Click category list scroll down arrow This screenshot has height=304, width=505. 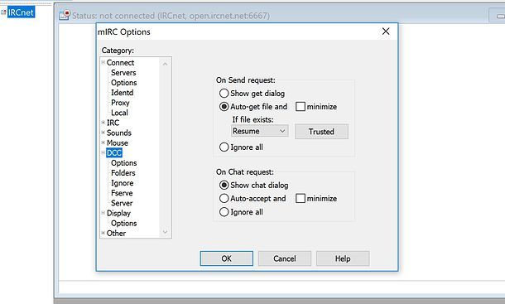tap(165, 232)
